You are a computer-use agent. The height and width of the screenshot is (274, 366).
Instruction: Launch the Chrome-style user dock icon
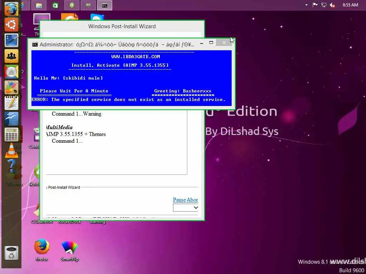(x=11, y=72)
